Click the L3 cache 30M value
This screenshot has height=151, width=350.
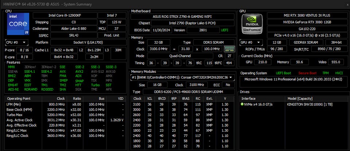[118, 53]
